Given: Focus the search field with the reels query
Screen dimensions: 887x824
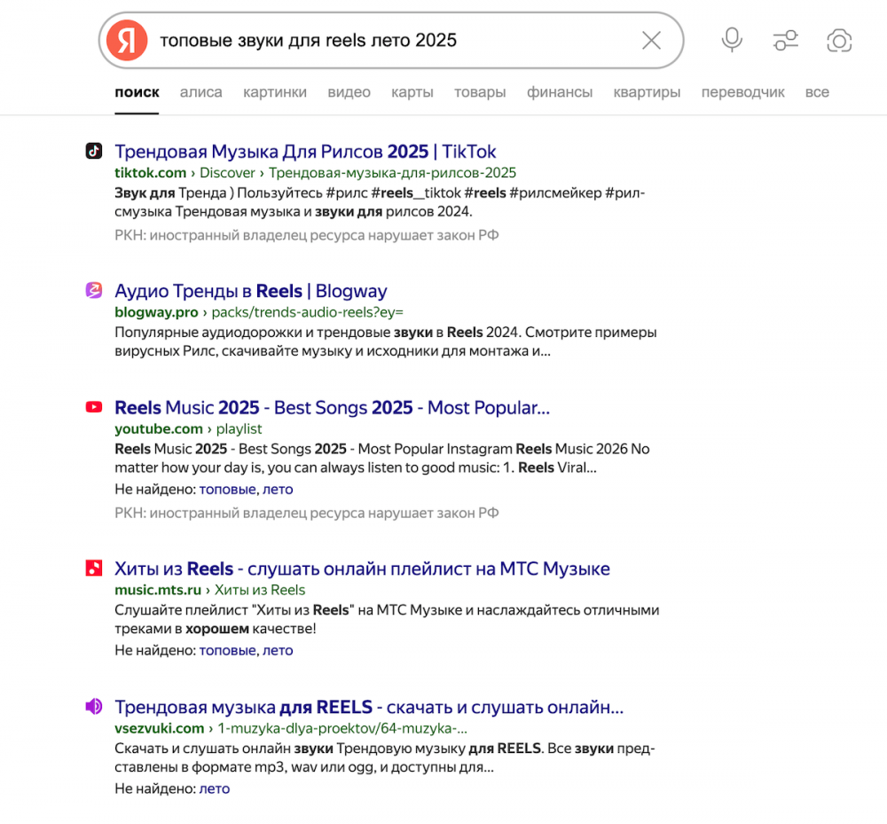Looking at the screenshot, I should click(x=390, y=40).
